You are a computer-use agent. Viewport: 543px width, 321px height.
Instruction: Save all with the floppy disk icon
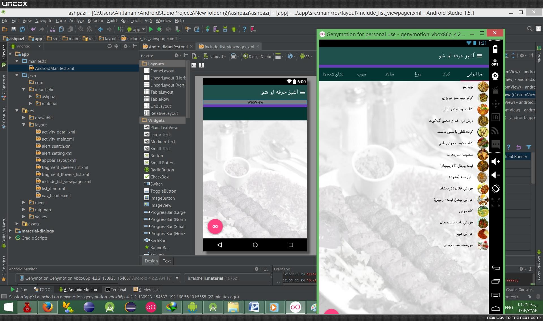pyautogui.click(x=13, y=29)
